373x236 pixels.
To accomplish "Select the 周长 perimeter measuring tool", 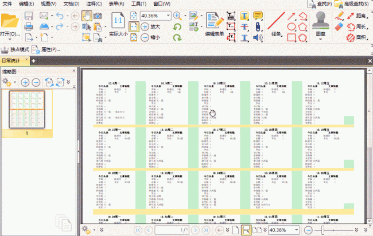I will pyautogui.click(x=358, y=26).
